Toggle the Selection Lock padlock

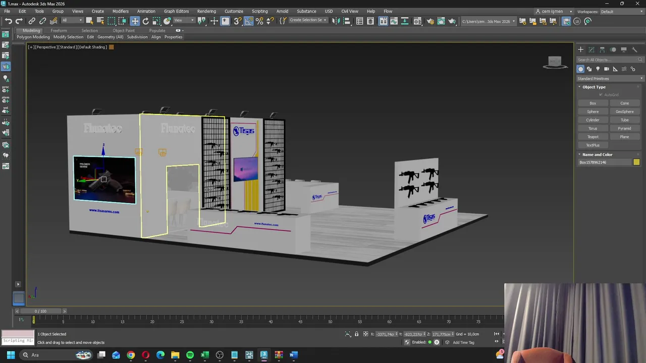(356, 334)
